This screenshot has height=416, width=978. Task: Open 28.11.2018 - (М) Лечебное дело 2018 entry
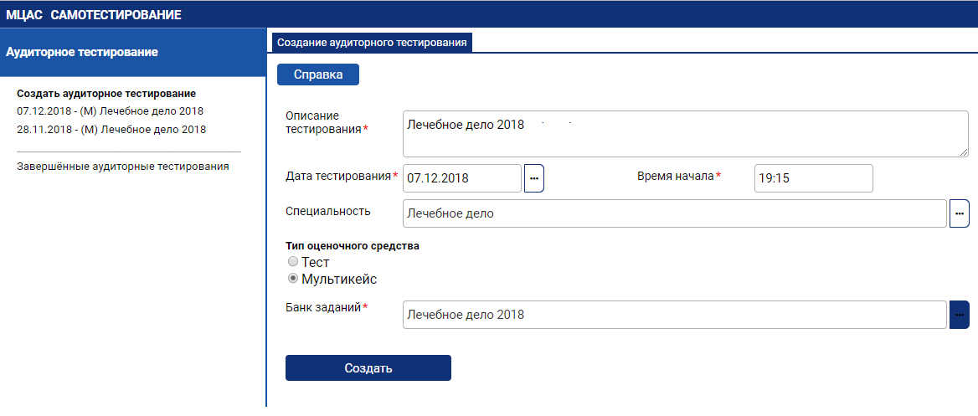coord(111,130)
